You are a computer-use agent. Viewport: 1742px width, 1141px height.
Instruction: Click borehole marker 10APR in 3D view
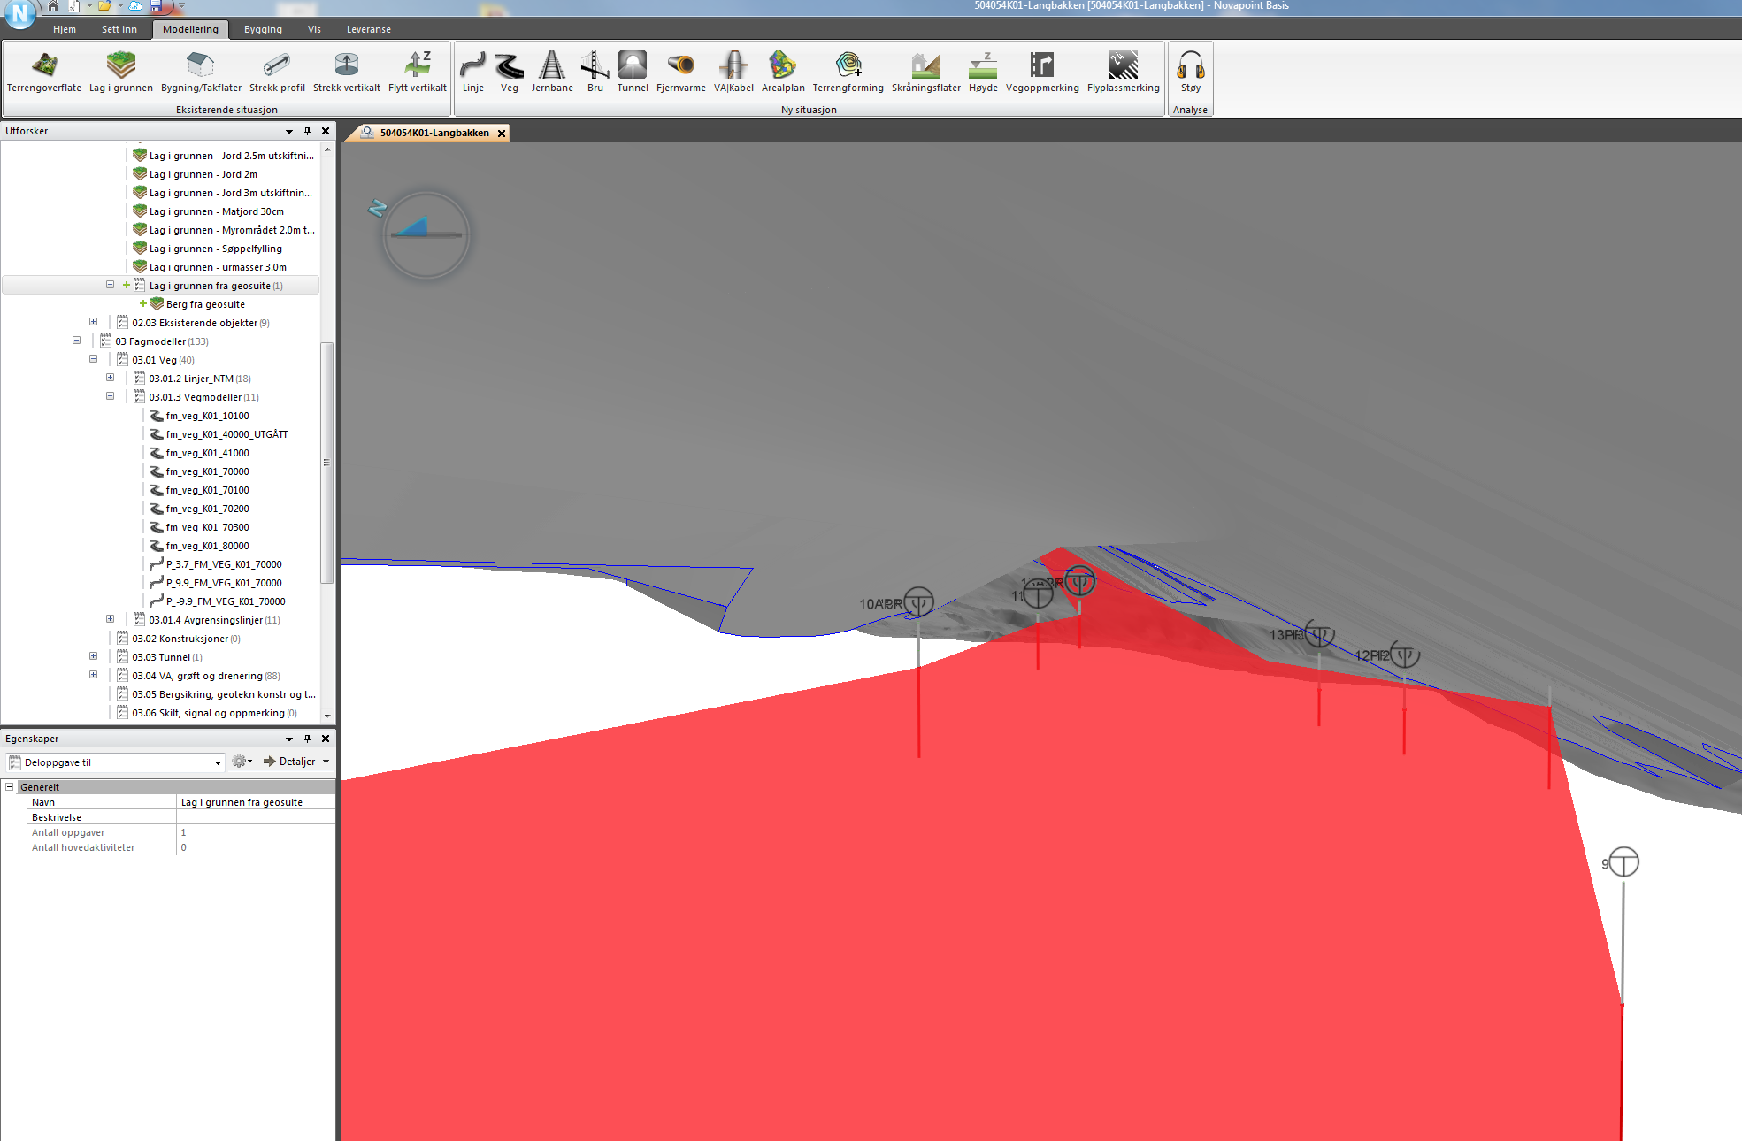coord(918,603)
